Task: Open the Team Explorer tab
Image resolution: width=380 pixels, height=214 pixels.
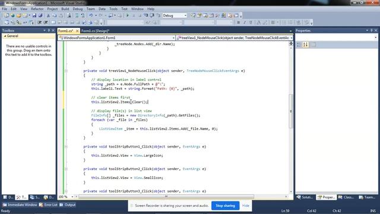Action: (x=367, y=197)
